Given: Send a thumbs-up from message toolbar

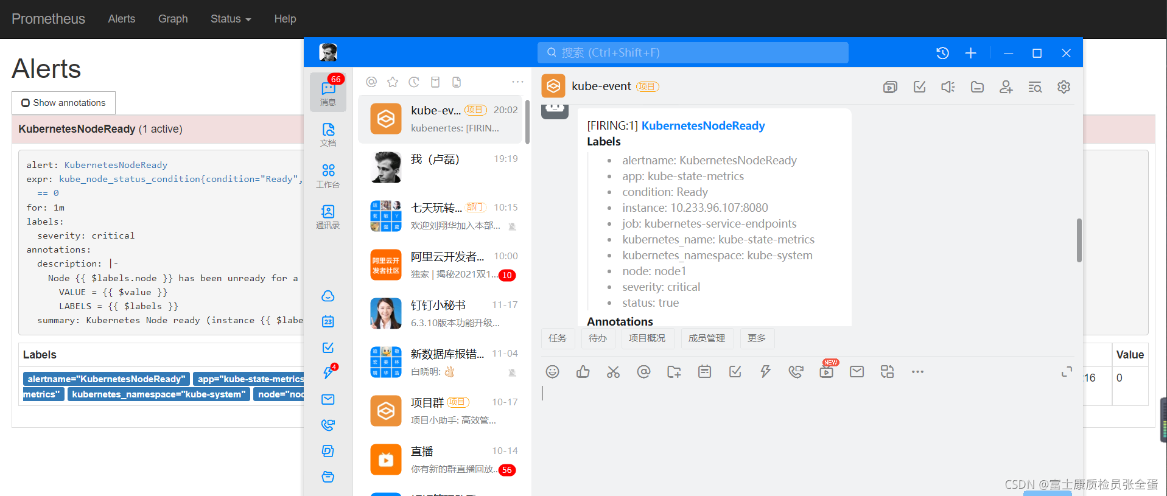Looking at the screenshot, I should (583, 372).
